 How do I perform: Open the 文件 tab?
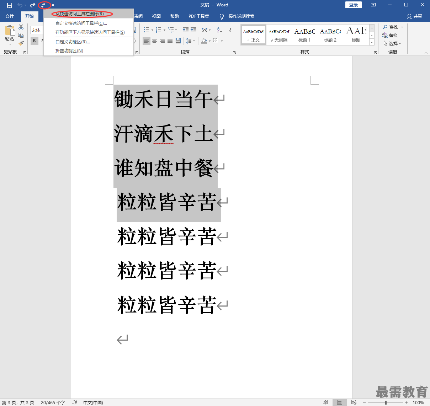tap(10, 16)
